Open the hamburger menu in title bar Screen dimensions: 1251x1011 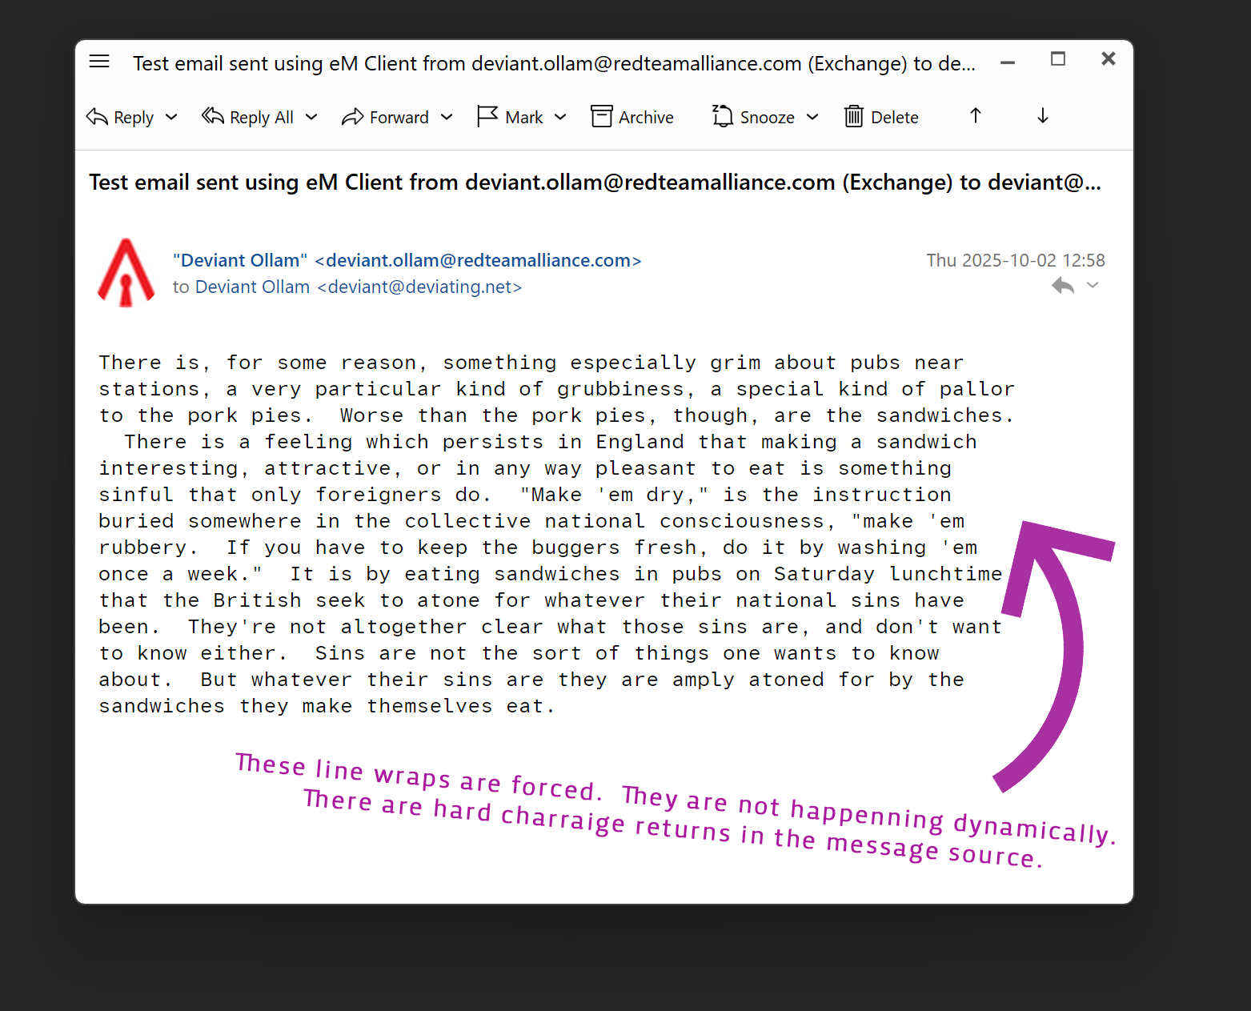(99, 62)
